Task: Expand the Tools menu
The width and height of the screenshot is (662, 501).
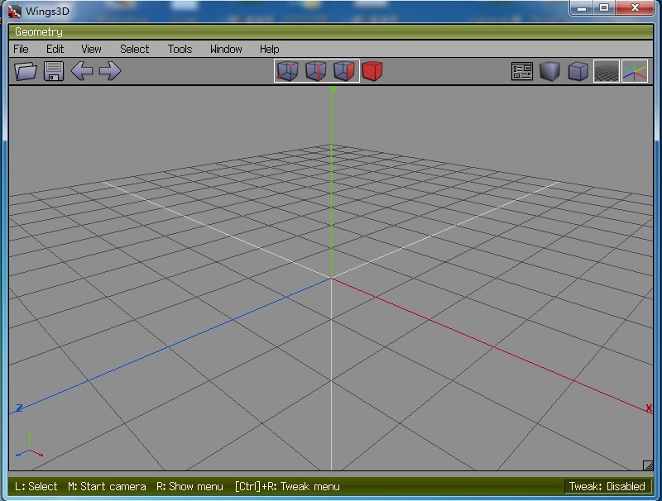Action: click(180, 49)
